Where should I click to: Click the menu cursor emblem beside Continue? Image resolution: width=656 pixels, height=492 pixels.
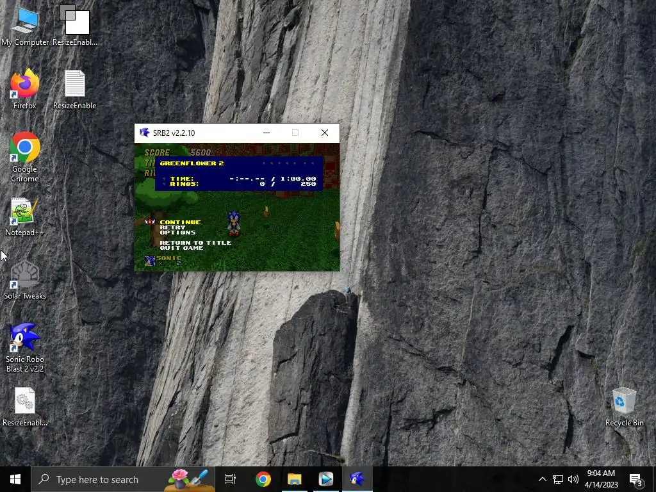150,222
